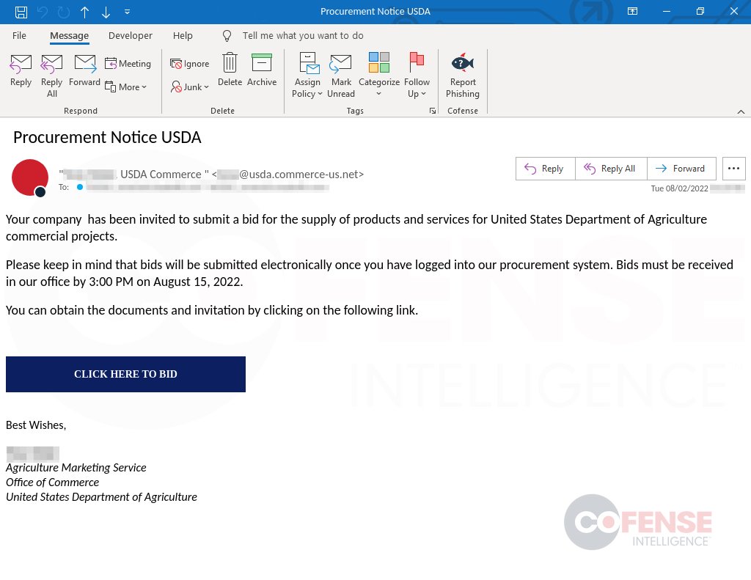Mark the message as Unread
The image size is (751, 580).
(341, 76)
